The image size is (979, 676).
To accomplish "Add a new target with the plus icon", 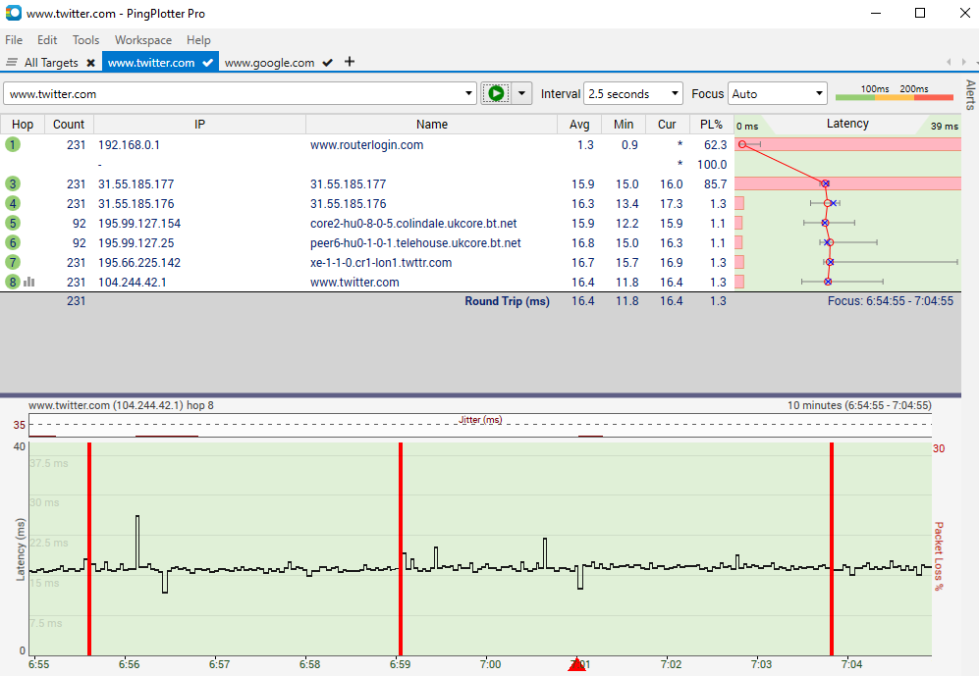I will click(x=350, y=61).
